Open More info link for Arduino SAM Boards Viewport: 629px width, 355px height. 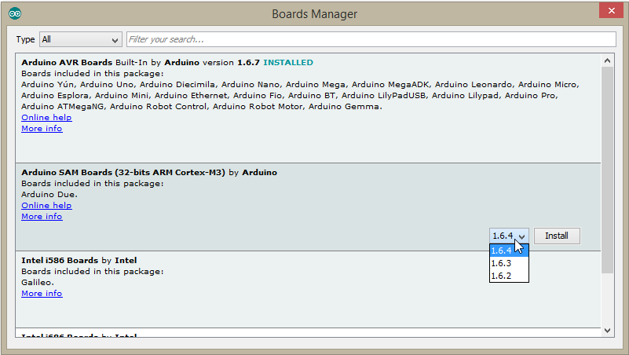click(42, 216)
